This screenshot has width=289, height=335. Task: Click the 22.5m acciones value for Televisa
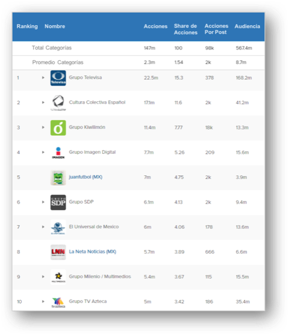151,78
